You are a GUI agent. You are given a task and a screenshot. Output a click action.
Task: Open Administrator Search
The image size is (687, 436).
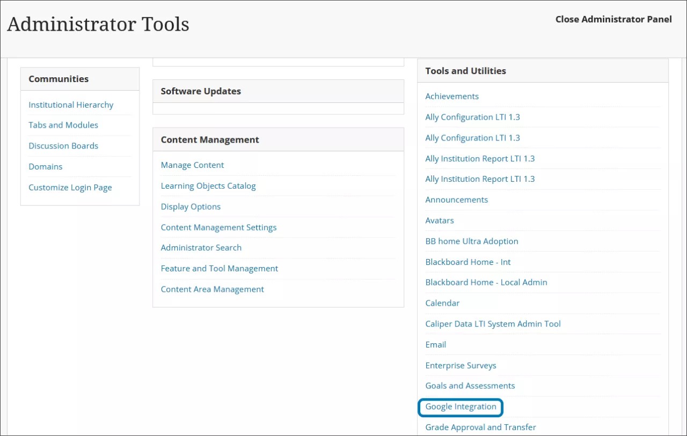click(201, 247)
